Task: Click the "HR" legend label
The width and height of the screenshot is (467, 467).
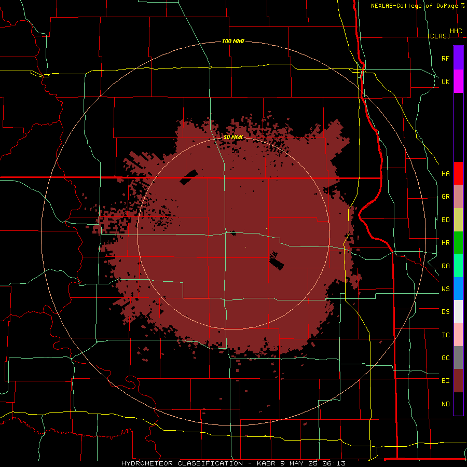Action: click(445, 243)
